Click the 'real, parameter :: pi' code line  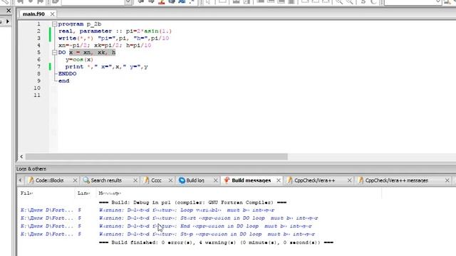(115, 31)
